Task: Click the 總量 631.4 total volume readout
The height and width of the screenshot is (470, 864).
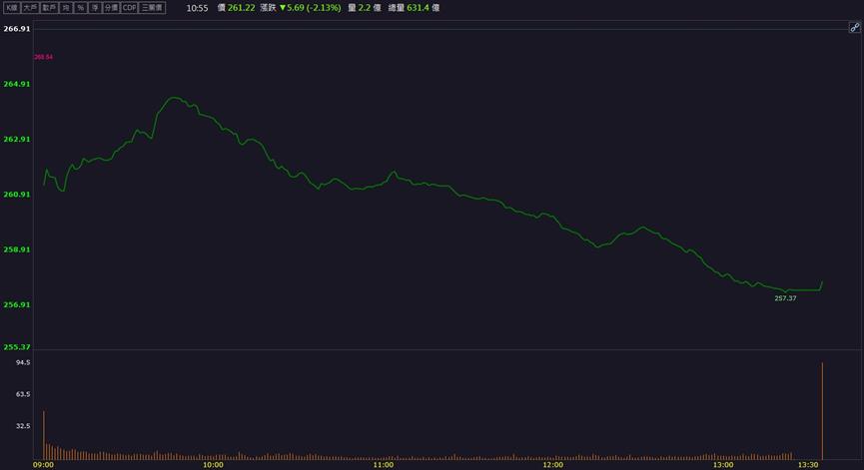Action: pos(414,8)
